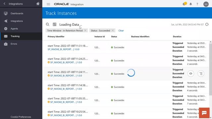Open the actions menu icon on 11:24:11 row
Viewport: 212px width, 119px height.
pos(201,73)
